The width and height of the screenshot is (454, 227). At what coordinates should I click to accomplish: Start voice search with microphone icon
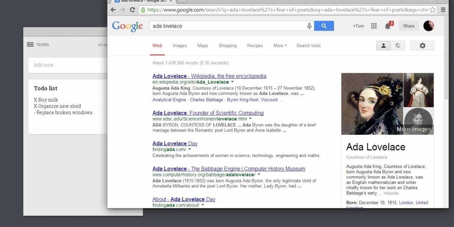tap(309, 26)
